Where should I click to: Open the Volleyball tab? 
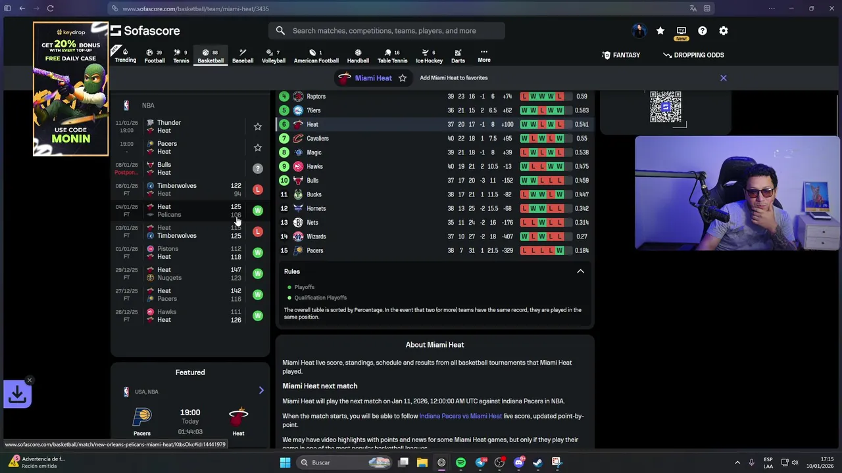(x=274, y=56)
